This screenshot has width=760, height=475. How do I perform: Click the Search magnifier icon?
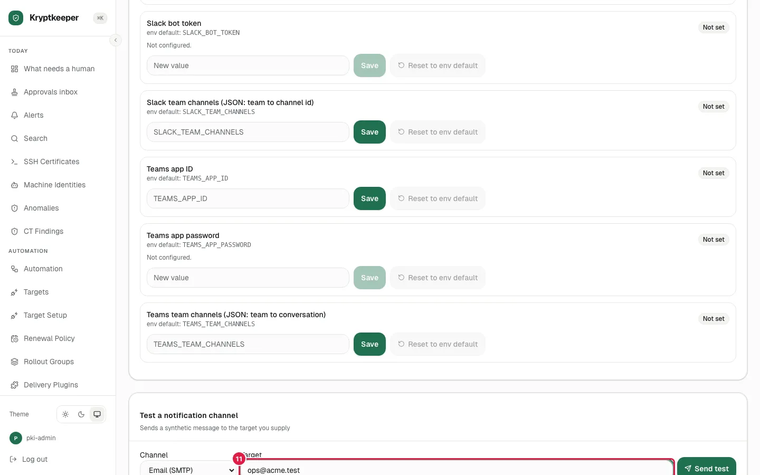click(x=14, y=139)
